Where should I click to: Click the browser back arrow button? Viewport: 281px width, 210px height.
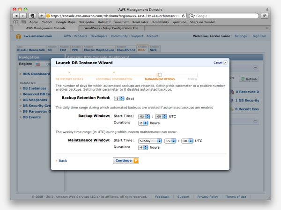click(16, 16)
